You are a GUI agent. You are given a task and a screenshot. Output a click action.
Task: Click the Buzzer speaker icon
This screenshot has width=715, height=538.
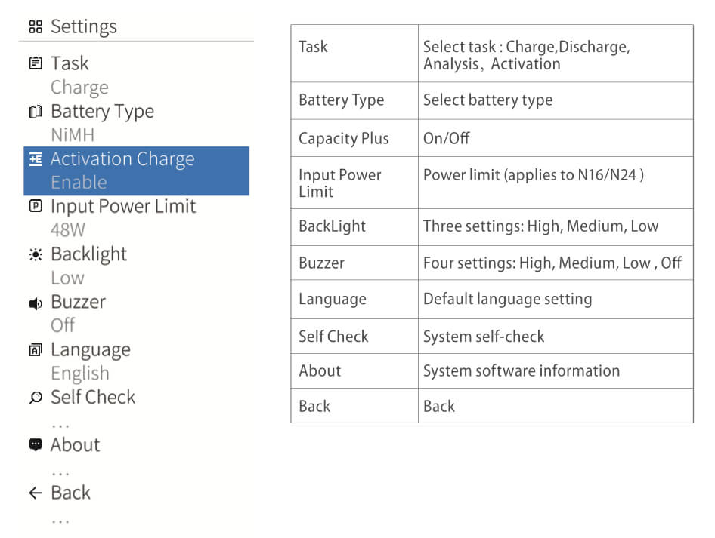(x=35, y=303)
